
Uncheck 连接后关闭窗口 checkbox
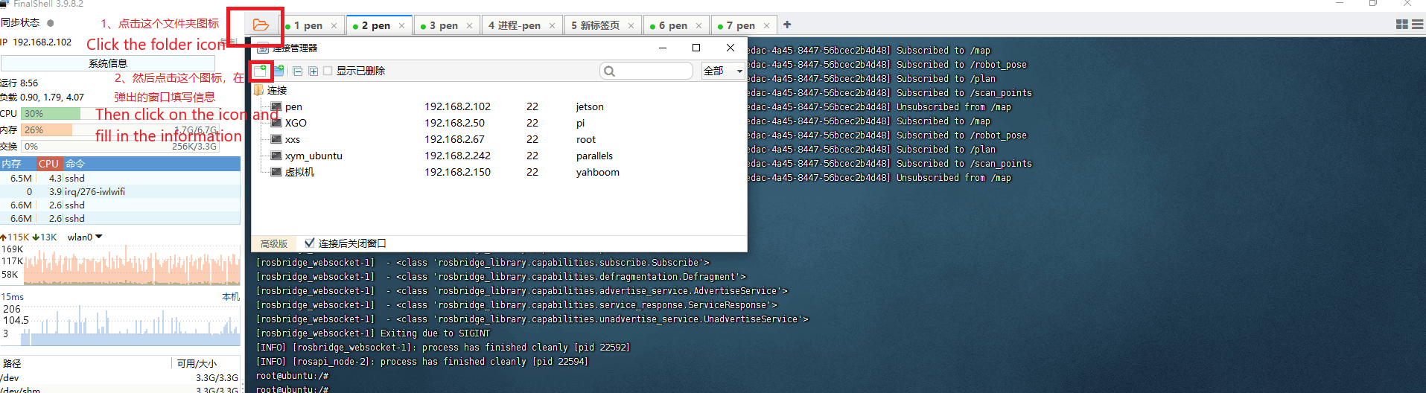pos(309,243)
